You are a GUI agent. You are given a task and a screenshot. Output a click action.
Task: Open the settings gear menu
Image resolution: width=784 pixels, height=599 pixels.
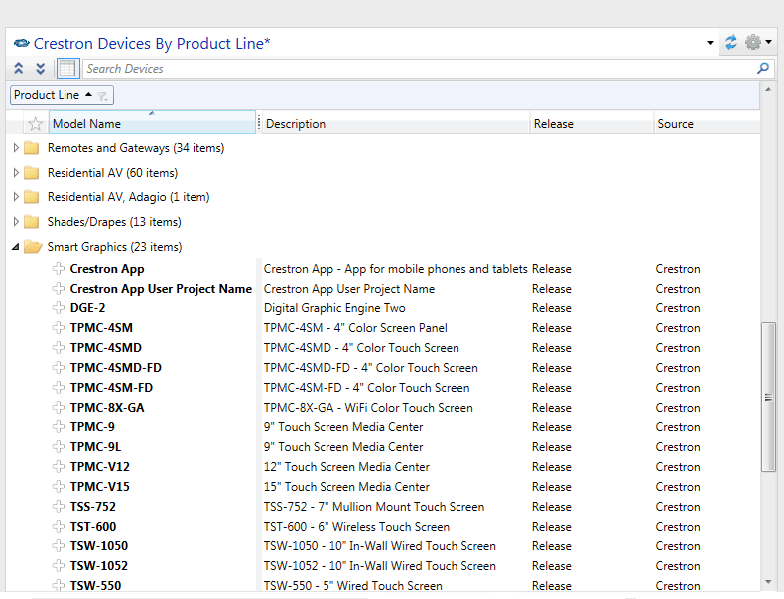[758, 42]
